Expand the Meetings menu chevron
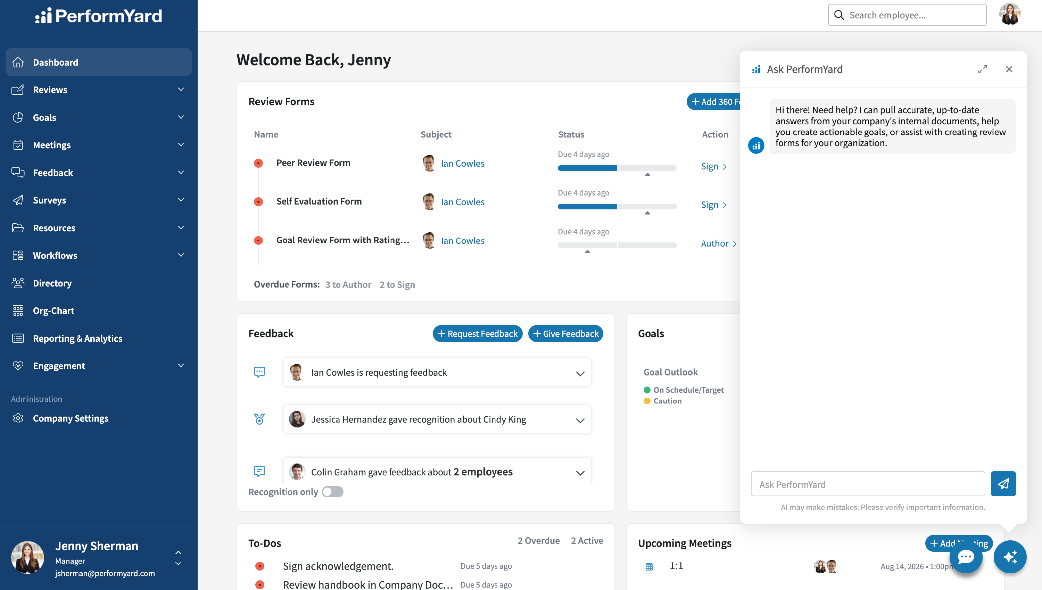The height and width of the screenshot is (590, 1042). 181,145
